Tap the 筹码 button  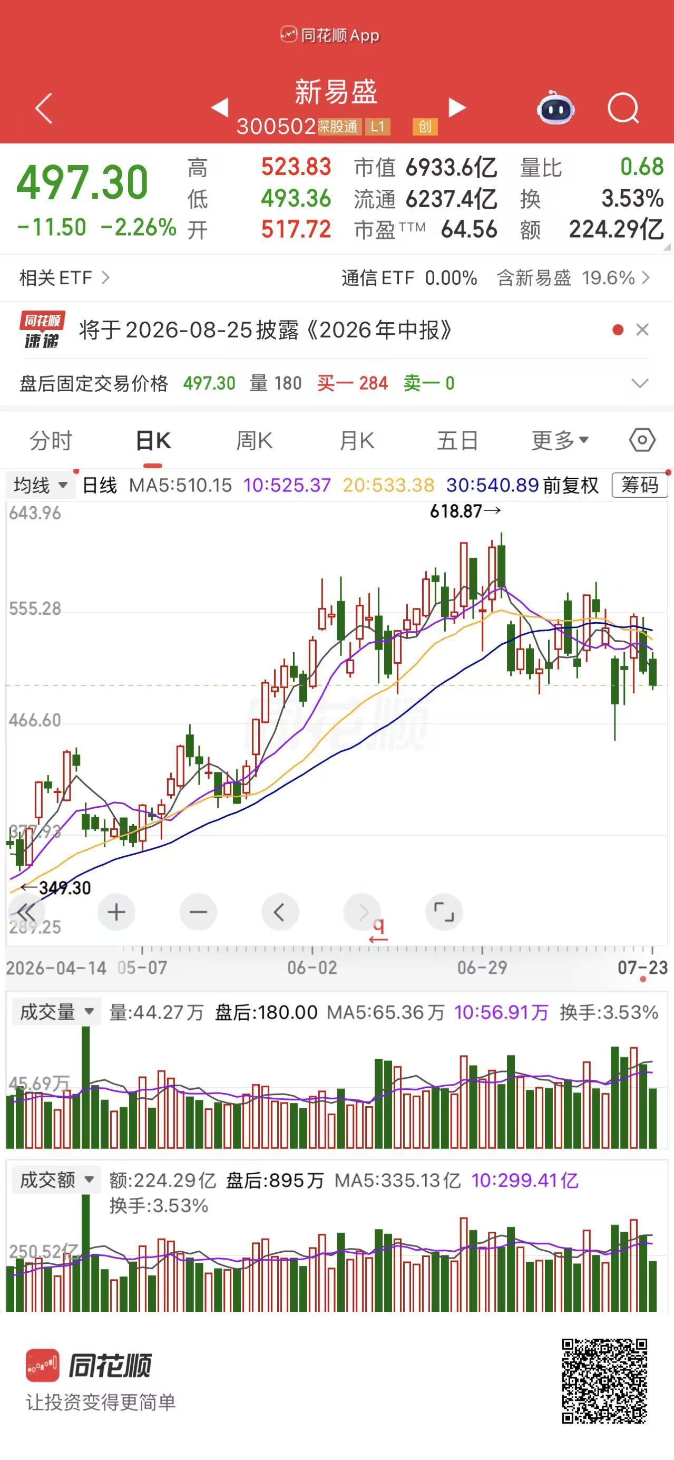[x=640, y=485]
